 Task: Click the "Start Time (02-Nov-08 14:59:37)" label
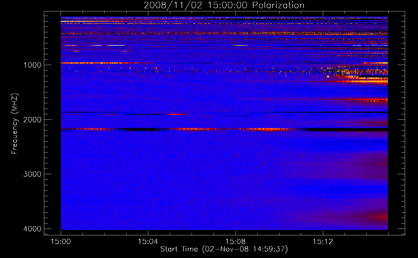[x=224, y=249]
